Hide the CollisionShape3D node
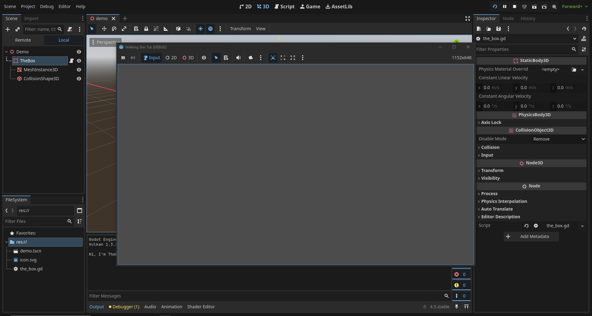This screenshot has width=592, height=316. [x=79, y=79]
